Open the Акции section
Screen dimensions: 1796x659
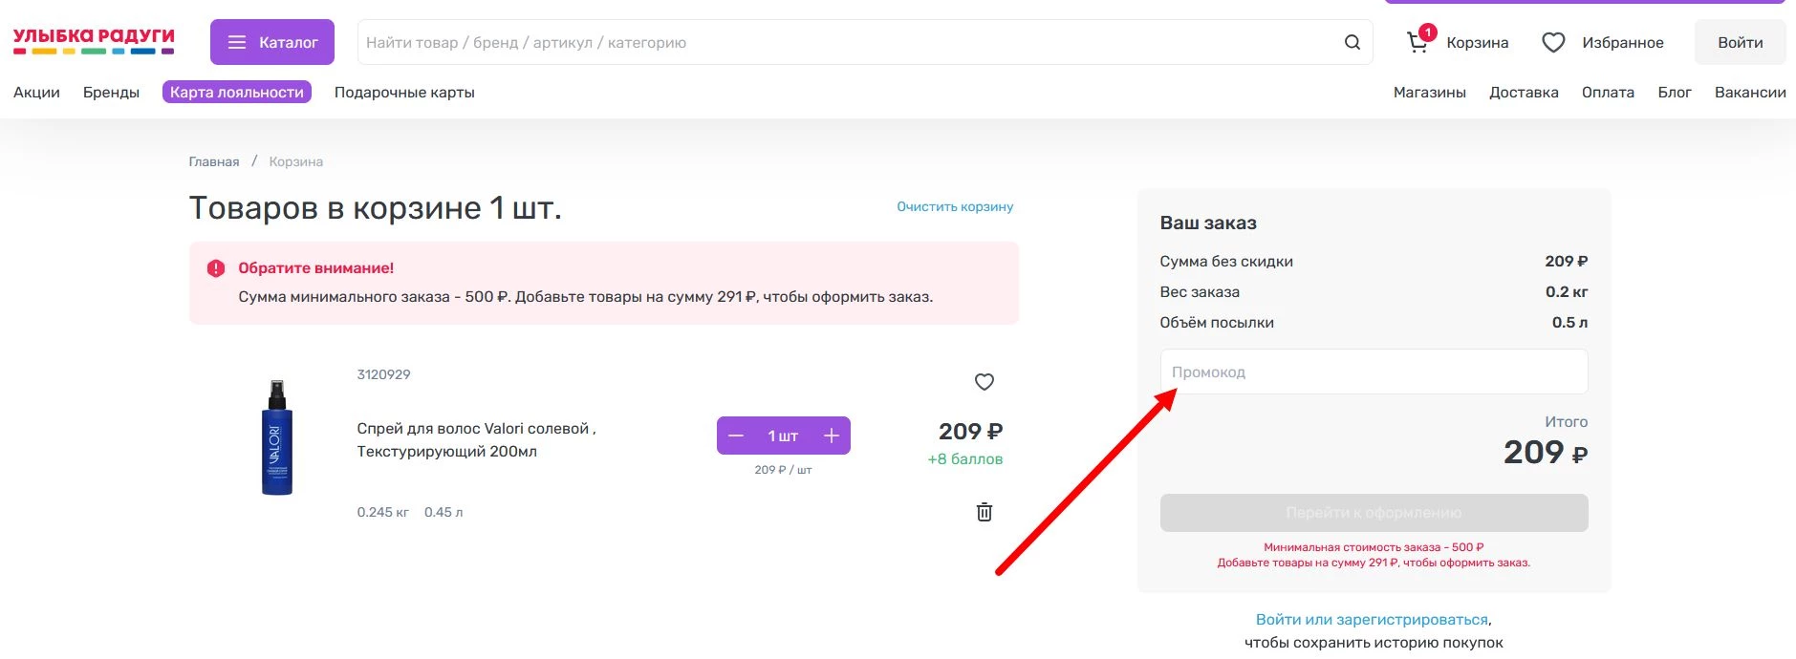36,93
